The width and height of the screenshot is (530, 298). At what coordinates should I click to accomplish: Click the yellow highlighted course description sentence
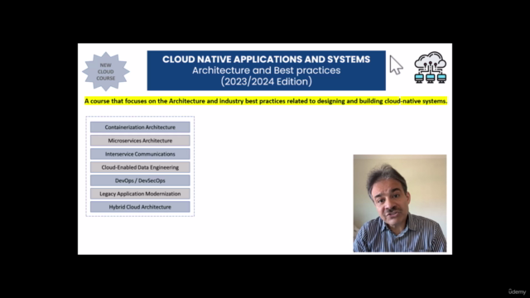point(266,101)
